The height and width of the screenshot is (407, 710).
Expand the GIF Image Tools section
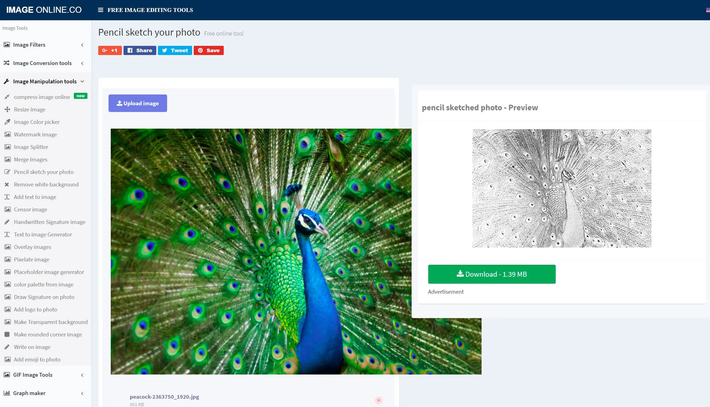(x=44, y=374)
